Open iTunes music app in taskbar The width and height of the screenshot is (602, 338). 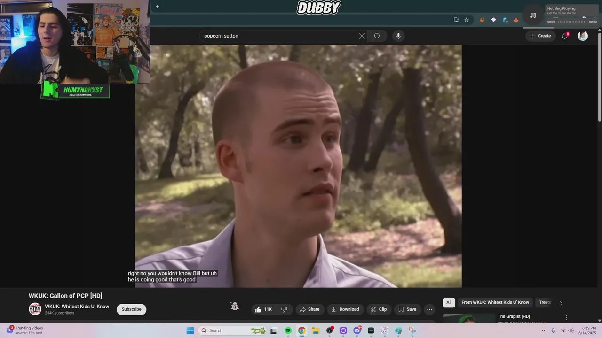click(x=384, y=330)
